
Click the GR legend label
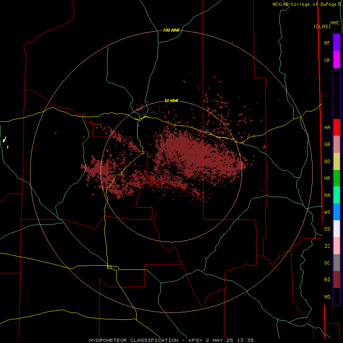point(327,144)
